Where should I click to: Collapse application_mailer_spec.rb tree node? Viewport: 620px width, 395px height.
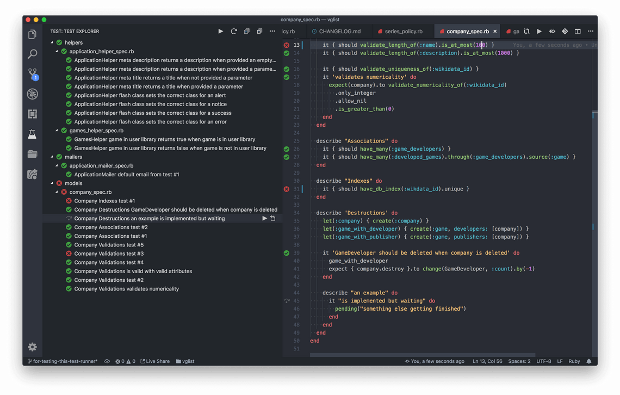(x=57, y=165)
